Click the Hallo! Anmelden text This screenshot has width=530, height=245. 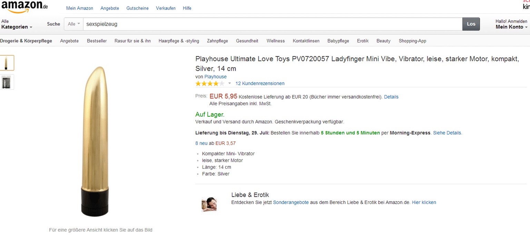(x=511, y=21)
